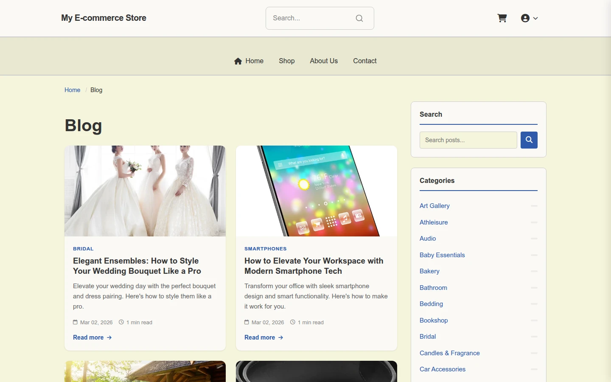
Task: Click the magnifier icon in header search
Action: tap(359, 18)
